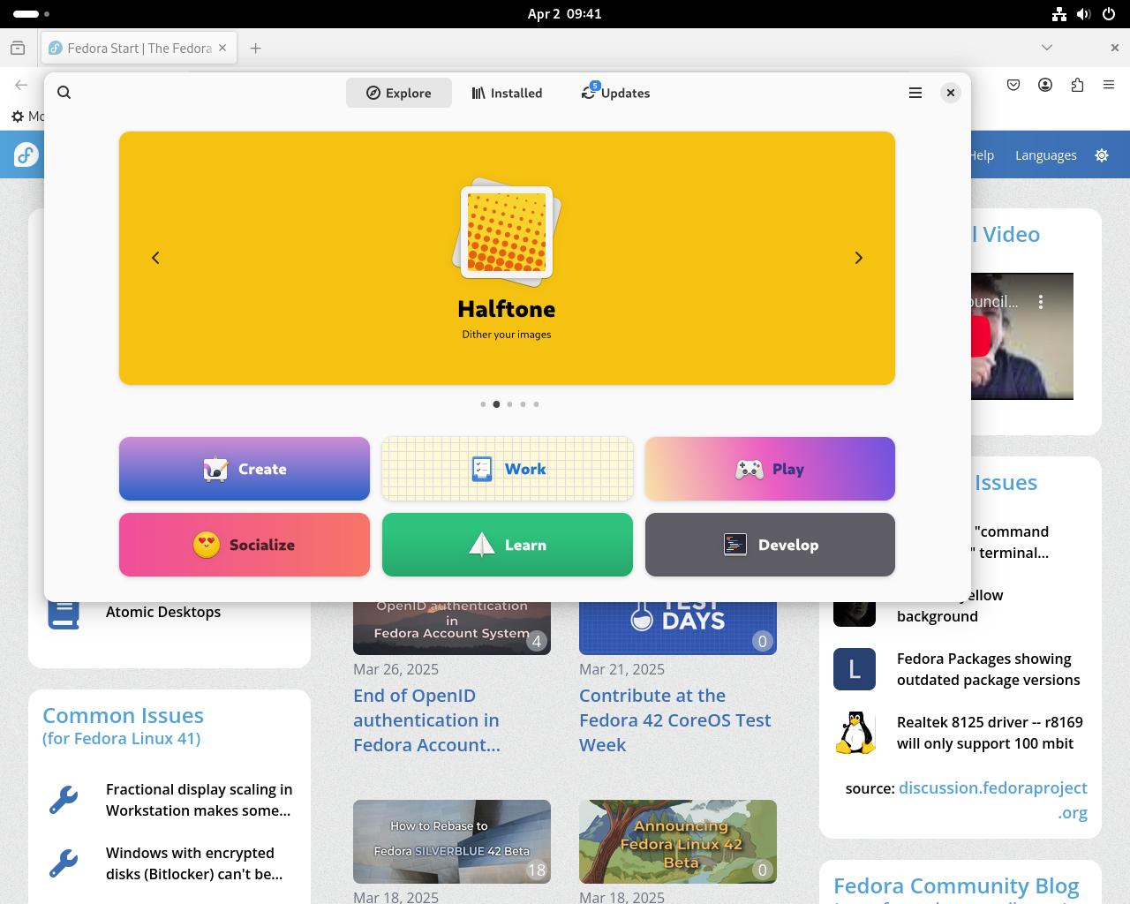This screenshot has width=1130, height=904.
Task: Open Windows with encrypted disks issue
Action: click(x=194, y=863)
